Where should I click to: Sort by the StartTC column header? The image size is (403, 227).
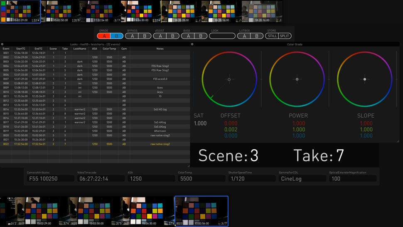tap(20, 49)
